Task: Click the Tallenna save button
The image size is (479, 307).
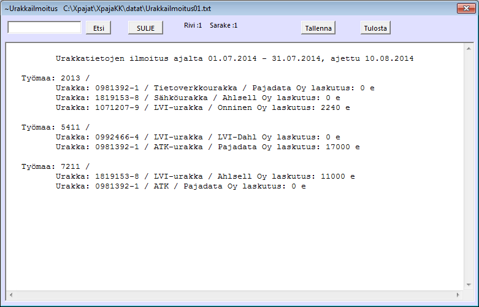Action: click(x=318, y=28)
